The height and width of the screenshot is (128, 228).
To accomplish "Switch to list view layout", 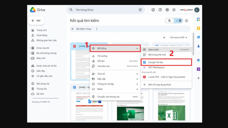I will pyautogui.click(x=170, y=21).
